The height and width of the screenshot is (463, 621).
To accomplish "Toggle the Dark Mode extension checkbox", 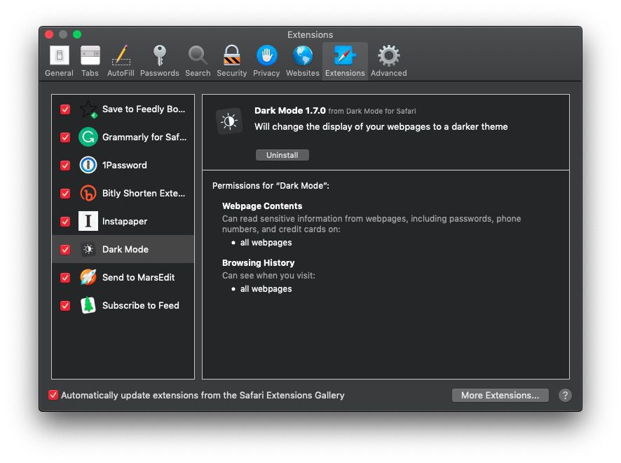I will (x=65, y=250).
